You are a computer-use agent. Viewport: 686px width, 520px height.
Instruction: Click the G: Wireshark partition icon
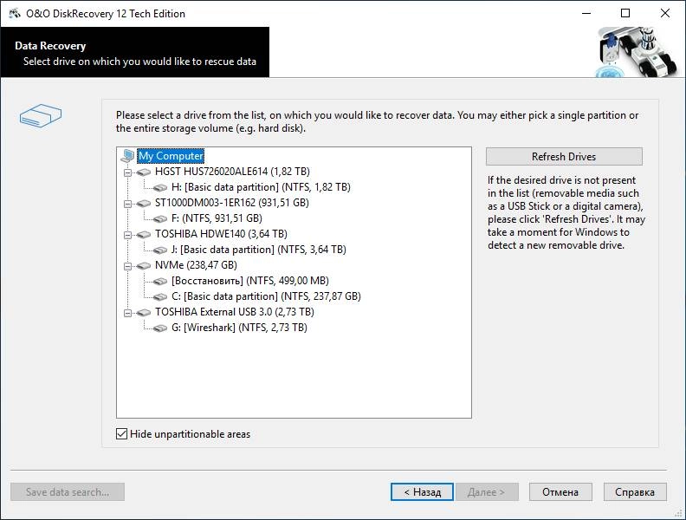pos(160,328)
